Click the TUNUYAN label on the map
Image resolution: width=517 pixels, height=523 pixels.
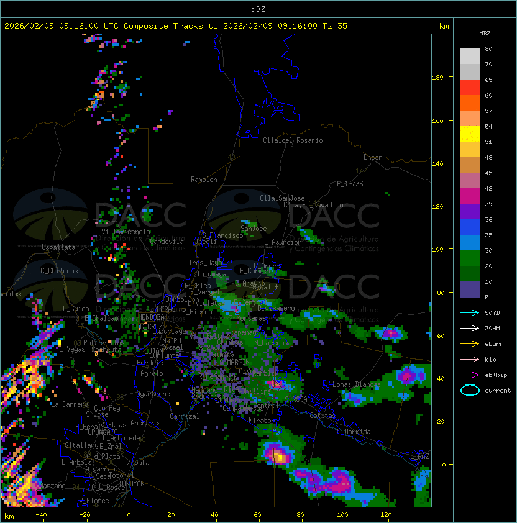click(x=131, y=483)
